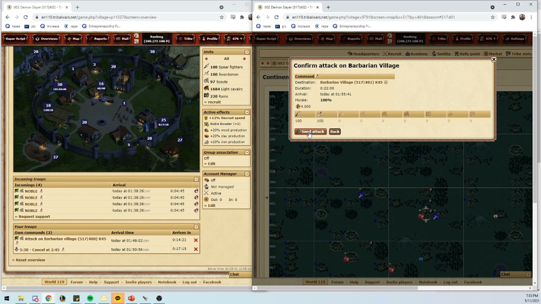Open Mail menu in left window

[x=123, y=38]
